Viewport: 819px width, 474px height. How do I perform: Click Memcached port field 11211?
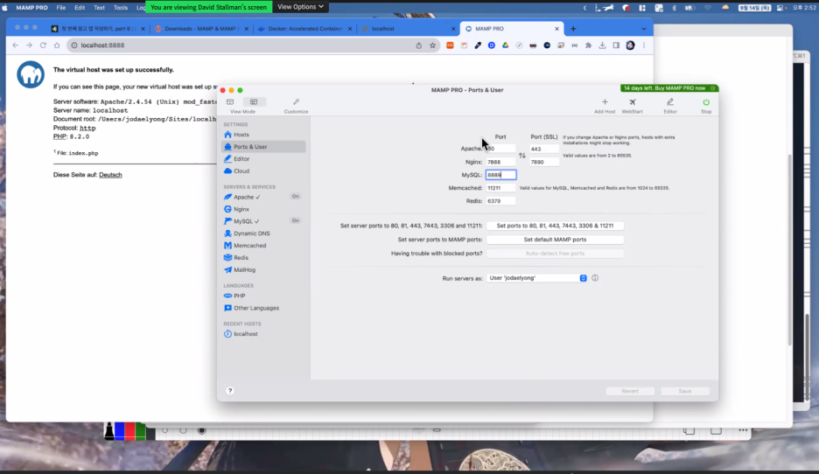[500, 188]
